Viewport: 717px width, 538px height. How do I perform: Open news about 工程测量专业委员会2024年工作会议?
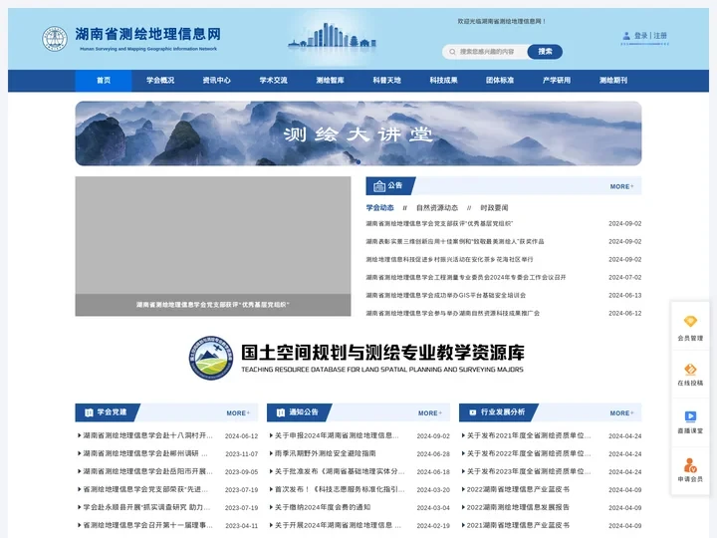466,277
